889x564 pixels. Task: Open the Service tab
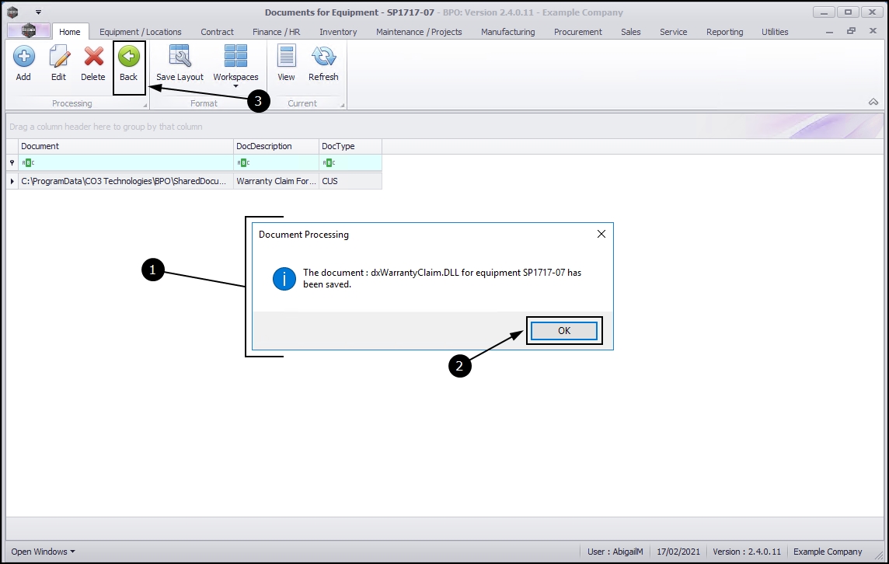[x=673, y=32]
